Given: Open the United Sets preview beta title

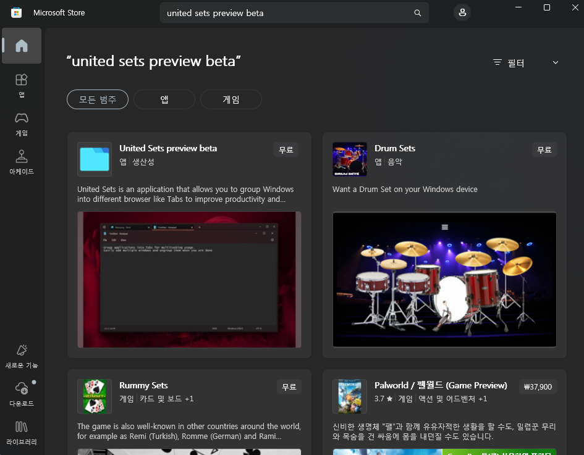Looking at the screenshot, I should point(168,148).
